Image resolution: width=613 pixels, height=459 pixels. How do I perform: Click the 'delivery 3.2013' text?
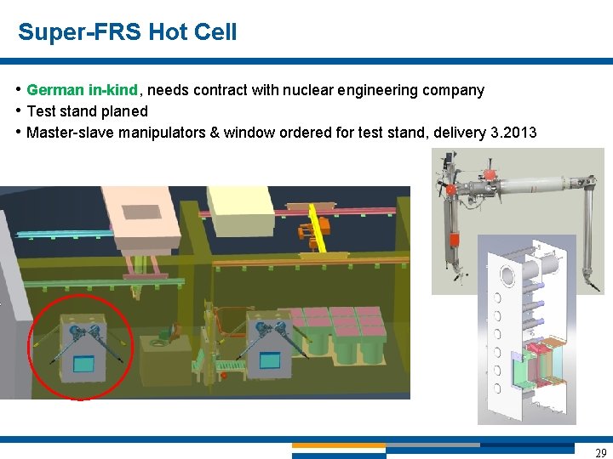(x=485, y=133)
